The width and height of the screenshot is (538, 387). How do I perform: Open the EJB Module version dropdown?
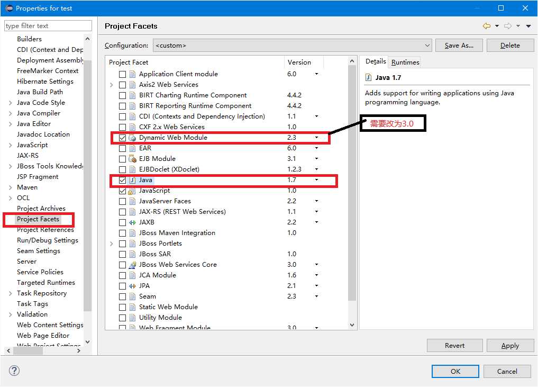(316, 159)
